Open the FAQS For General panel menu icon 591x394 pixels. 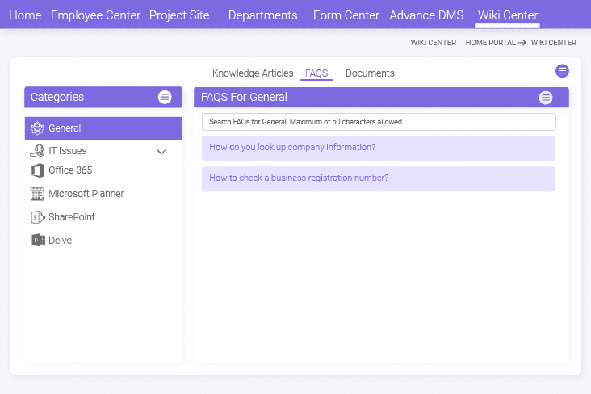tap(546, 98)
